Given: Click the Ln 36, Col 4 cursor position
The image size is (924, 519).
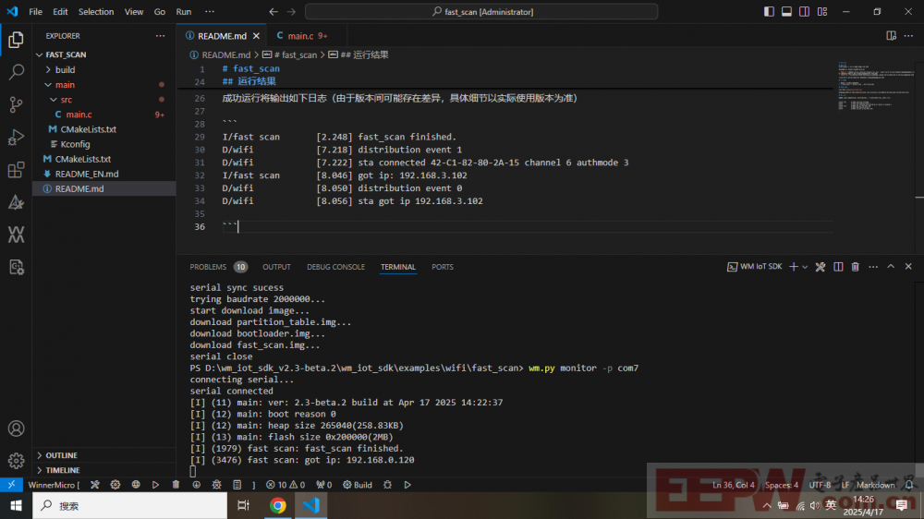Looking at the screenshot, I should (x=733, y=485).
